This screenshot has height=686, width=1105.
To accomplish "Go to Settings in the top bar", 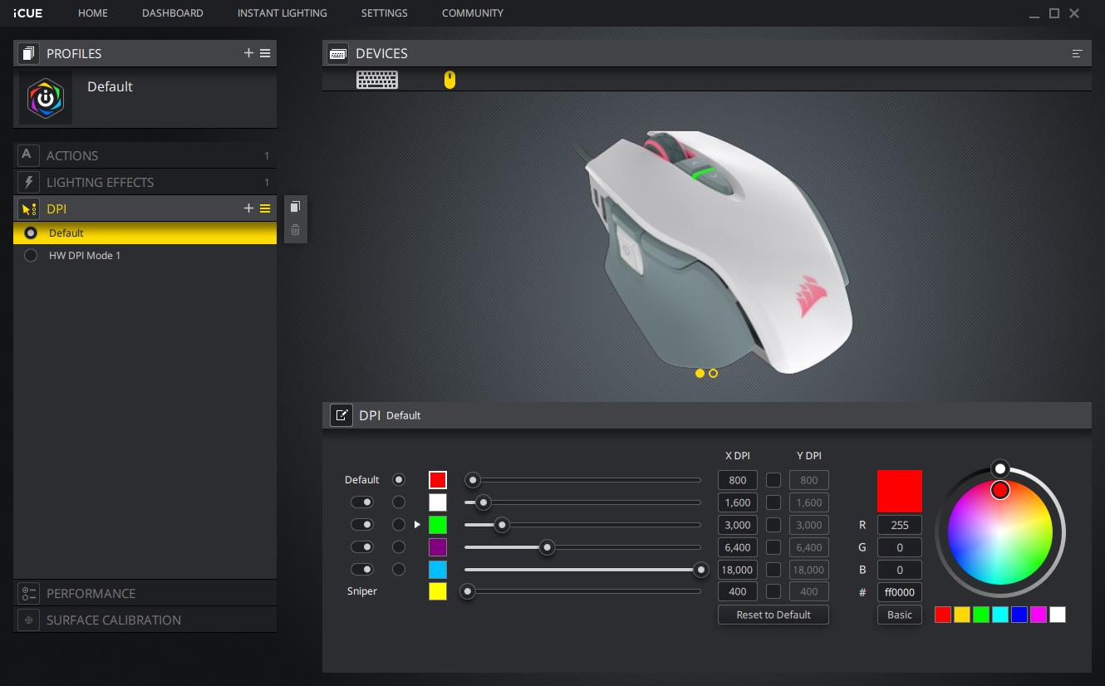I will (x=385, y=13).
